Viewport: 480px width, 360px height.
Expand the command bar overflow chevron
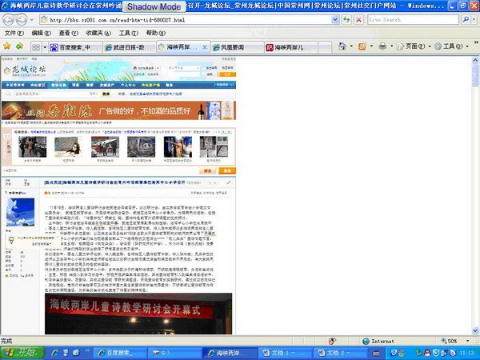pyautogui.click(x=476, y=42)
